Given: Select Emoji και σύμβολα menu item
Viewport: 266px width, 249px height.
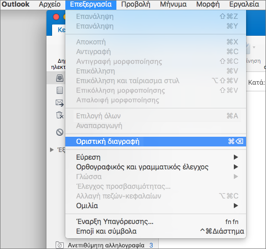Looking at the screenshot, I should click(x=156, y=231).
